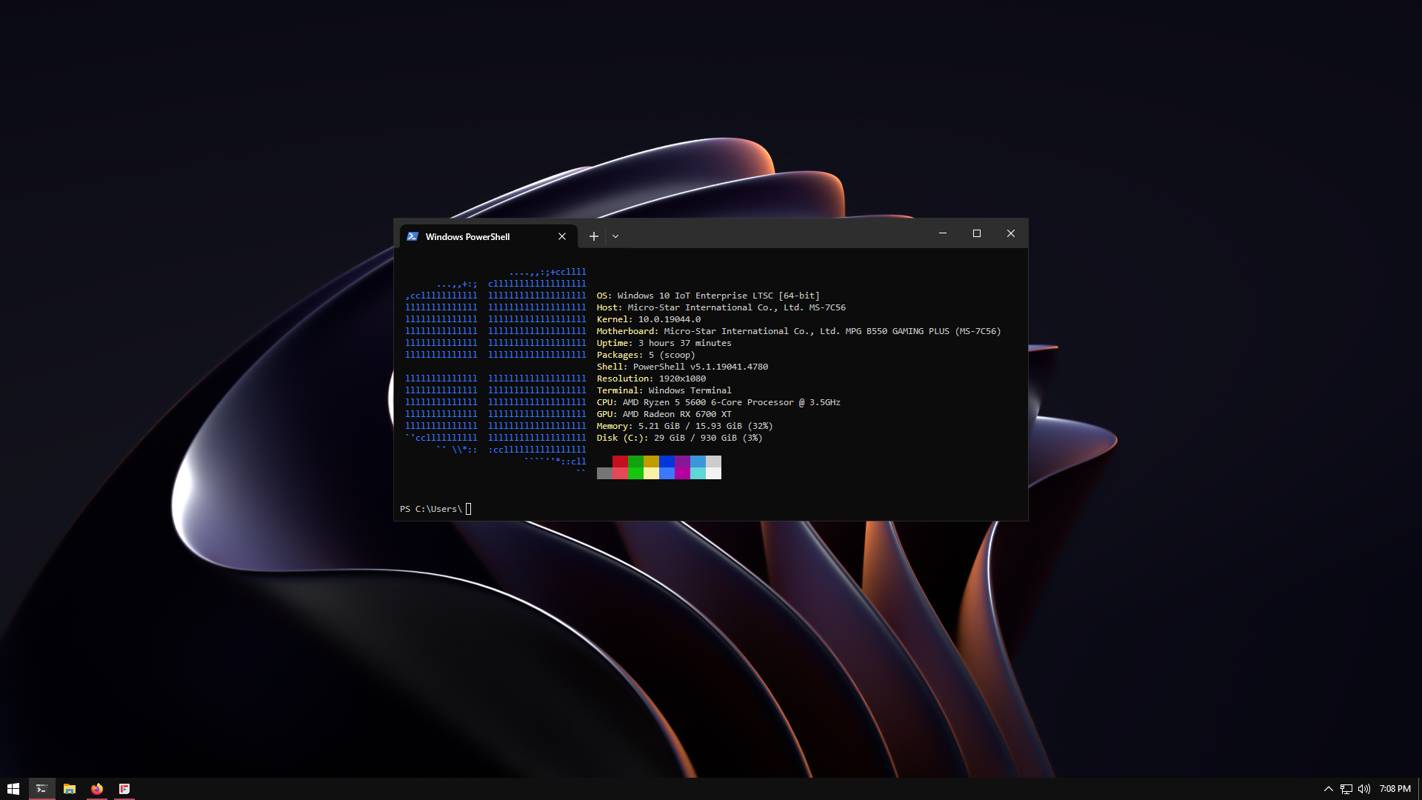Open the network status tray icon

pyautogui.click(x=1346, y=789)
